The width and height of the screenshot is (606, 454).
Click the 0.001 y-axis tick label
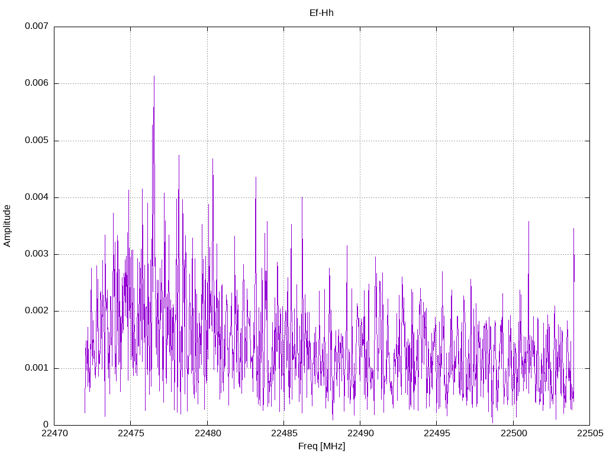37,368
